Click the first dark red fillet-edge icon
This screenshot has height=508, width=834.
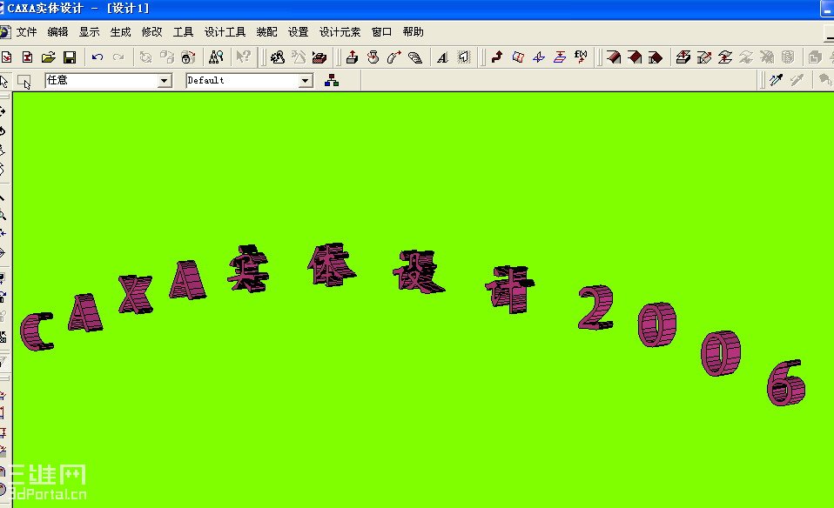(x=614, y=57)
